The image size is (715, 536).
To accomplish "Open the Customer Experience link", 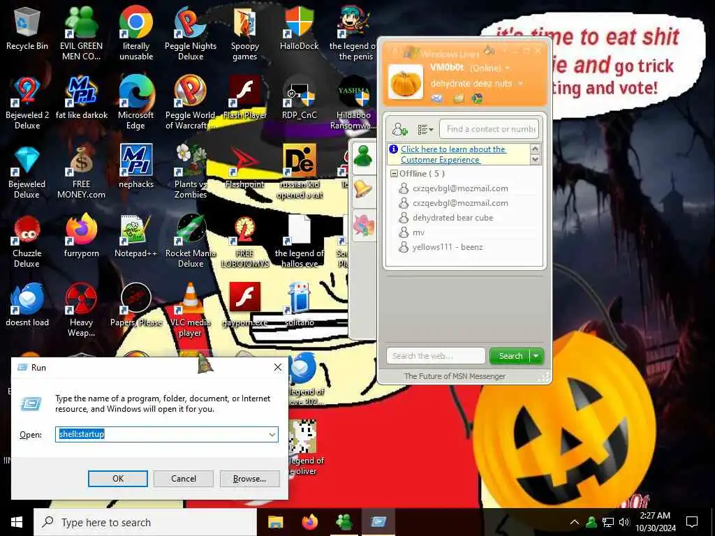I will (453, 154).
